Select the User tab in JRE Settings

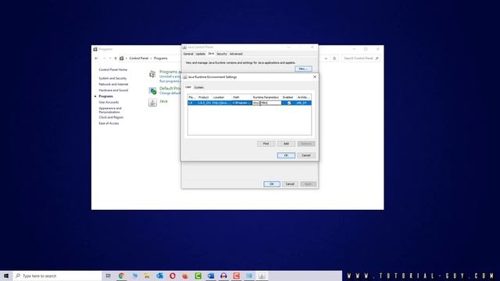(x=188, y=87)
